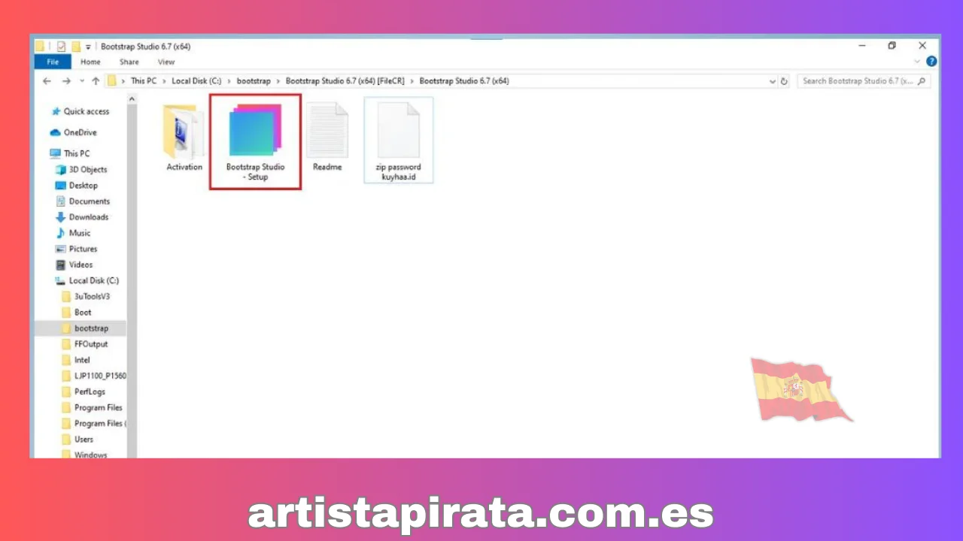Image resolution: width=963 pixels, height=541 pixels.
Task: Select OneDrive in navigation pane
Action: pyautogui.click(x=73, y=132)
